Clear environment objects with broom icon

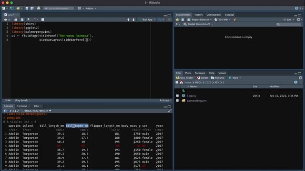235,19
